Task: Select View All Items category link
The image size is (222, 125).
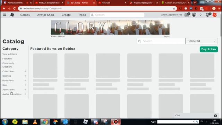Action: [x=10, y=54]
